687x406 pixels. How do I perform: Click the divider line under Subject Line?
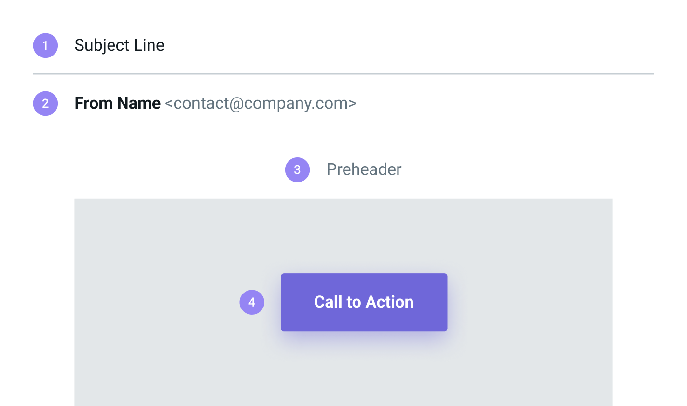343,74
